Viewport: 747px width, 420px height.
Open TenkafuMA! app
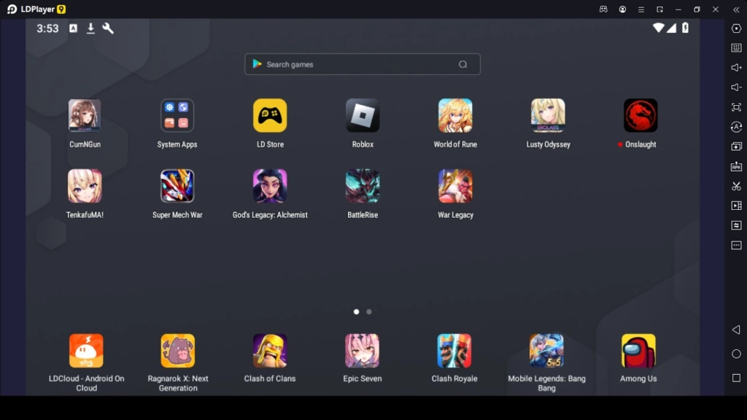tap(85, 186)
